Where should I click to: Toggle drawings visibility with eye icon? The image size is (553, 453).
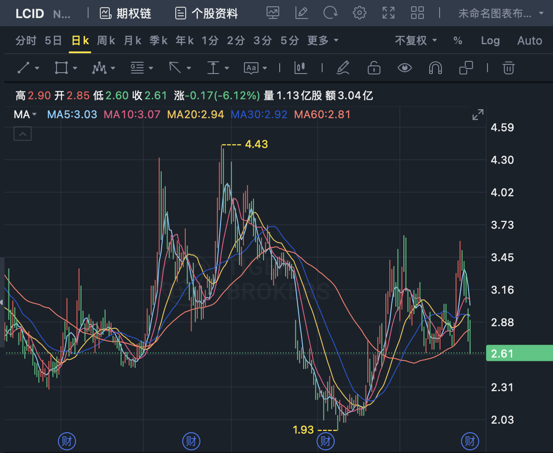pyautogui.click(x=404, y=68)
